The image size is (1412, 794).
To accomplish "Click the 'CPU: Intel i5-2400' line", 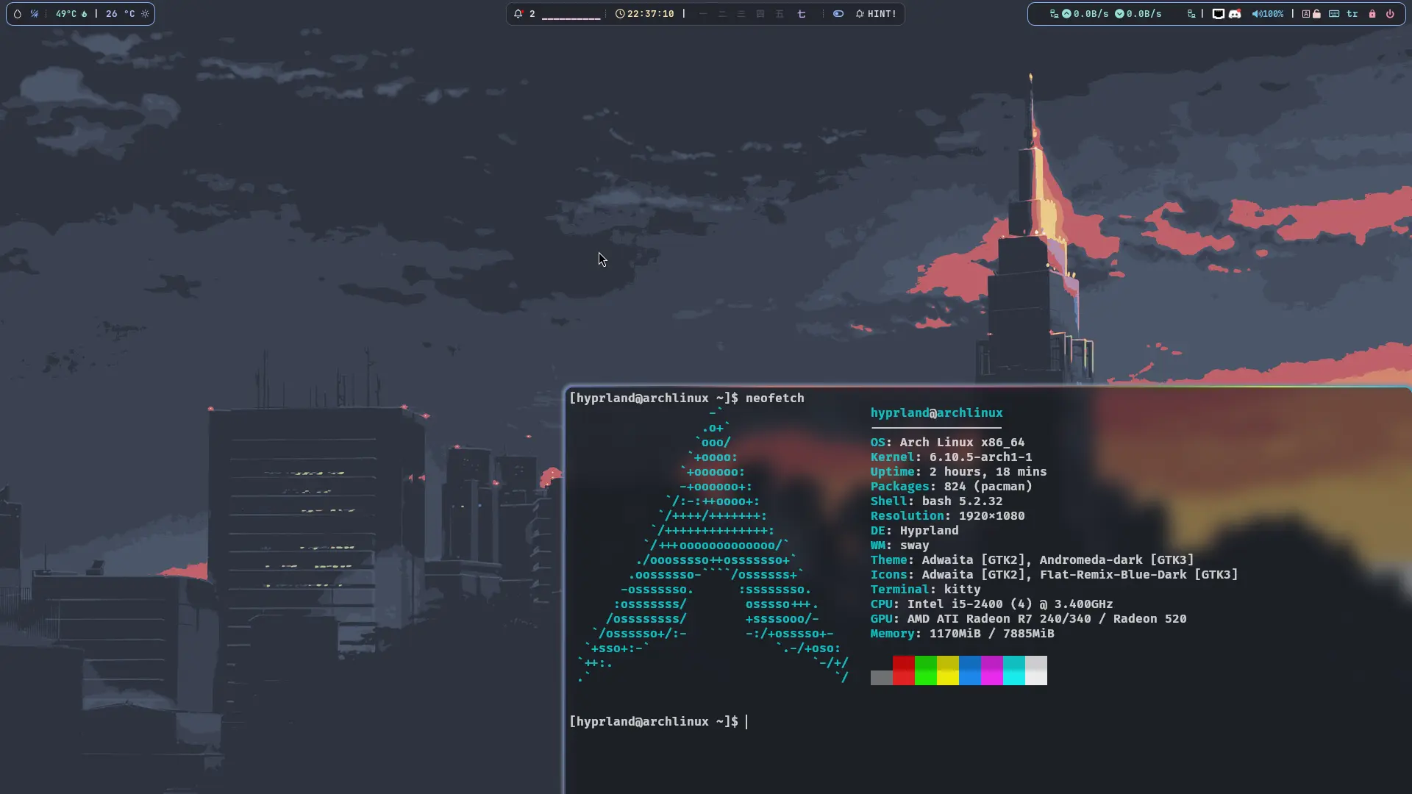I will pos(992,604).
